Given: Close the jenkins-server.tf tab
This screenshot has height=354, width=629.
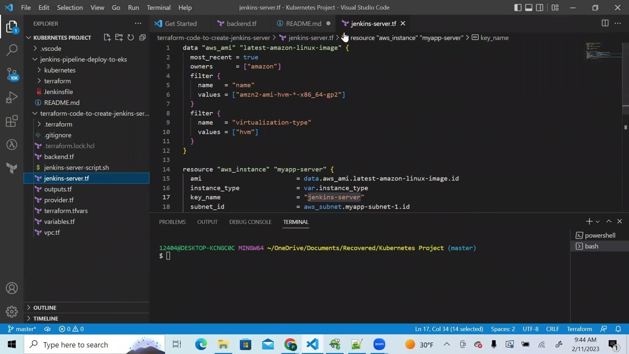Looking at the screenshot, I should pyautogui.click(x=402, y=24).
